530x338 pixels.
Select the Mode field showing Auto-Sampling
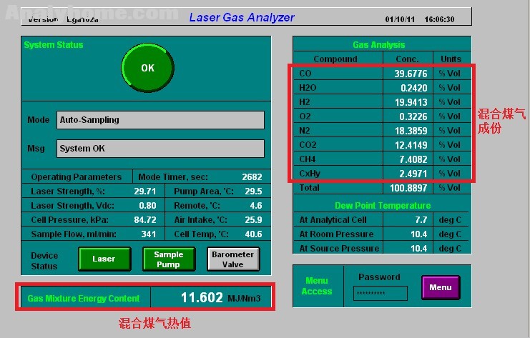coord(160,120)
